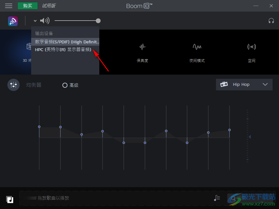Click the speaker volume icon
The image size is (279, 209).
[45, 21]
